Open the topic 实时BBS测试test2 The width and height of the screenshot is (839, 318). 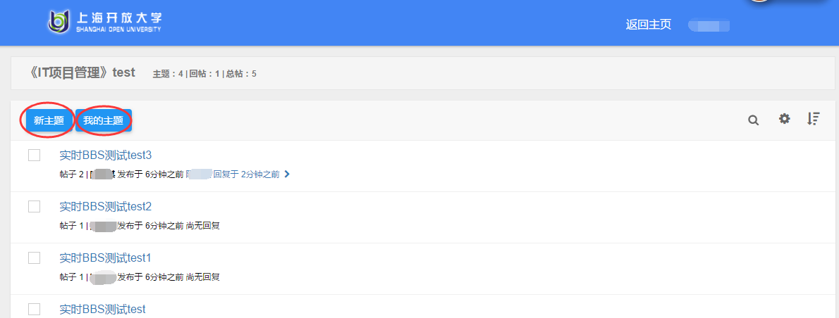click(x=106, y=206)
